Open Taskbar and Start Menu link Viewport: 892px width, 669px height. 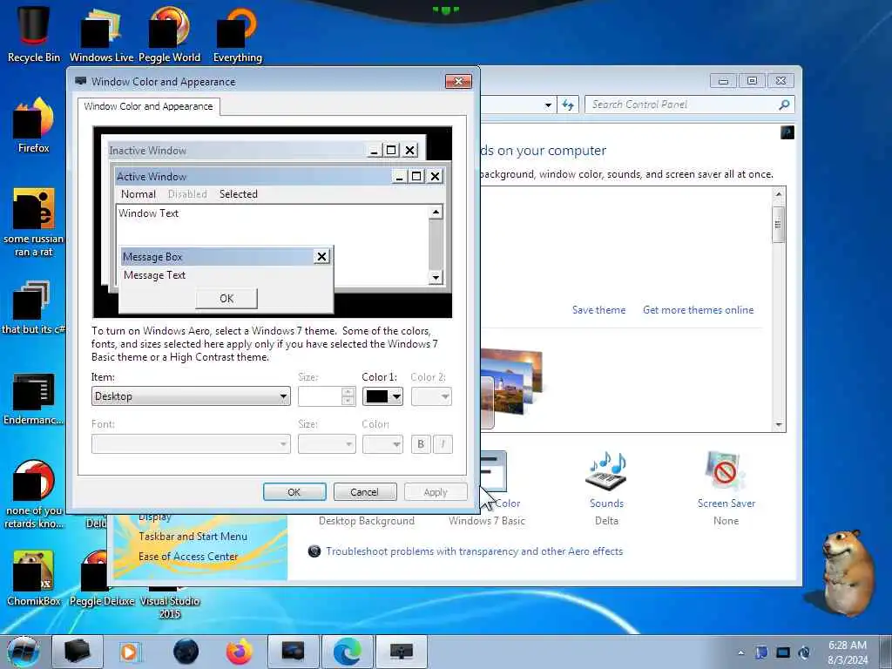(193, 537)
